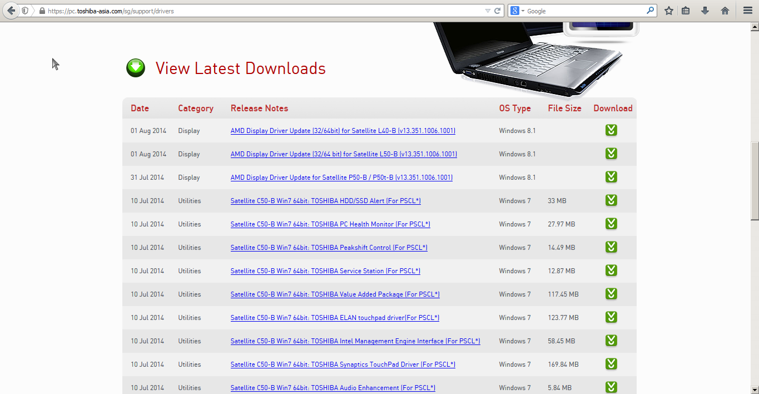Download AMD driver for Satellite L50-B
759x394 pixels.
point(611,154)
